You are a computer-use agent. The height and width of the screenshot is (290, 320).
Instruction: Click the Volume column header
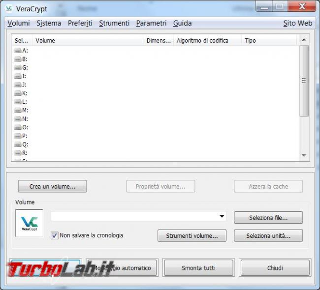88,41
